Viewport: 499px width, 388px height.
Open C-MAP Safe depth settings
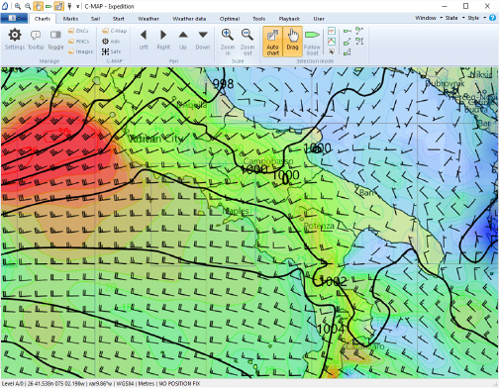pyautogui.click(x=111, y=51)
